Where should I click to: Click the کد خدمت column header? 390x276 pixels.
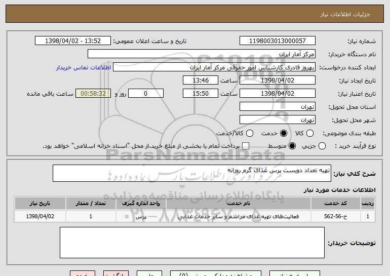pos(335,204)
